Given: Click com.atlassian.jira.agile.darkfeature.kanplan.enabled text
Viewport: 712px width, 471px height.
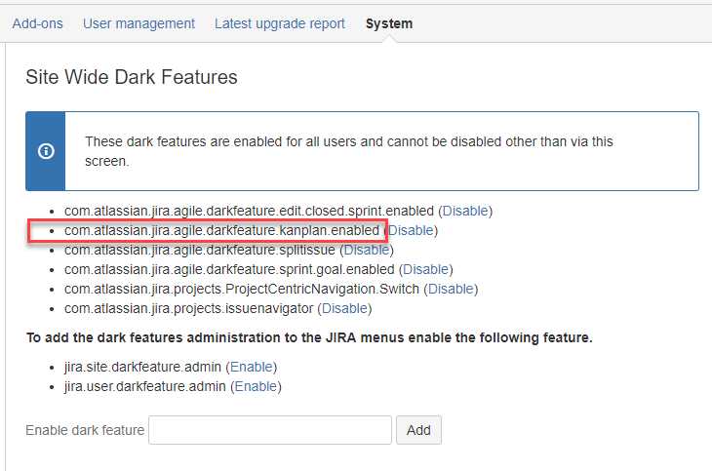Looking at the screenshot, I should (x=221, y=230).
